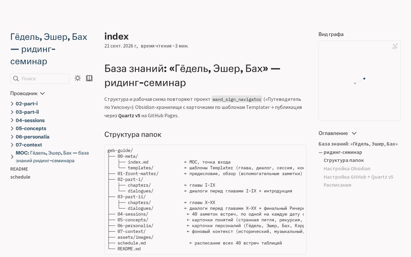Click the gray linked node in graph
Image resolution: width=411 pixels, height=257 pixels.
pyautogui.click(x=355, y=83)
